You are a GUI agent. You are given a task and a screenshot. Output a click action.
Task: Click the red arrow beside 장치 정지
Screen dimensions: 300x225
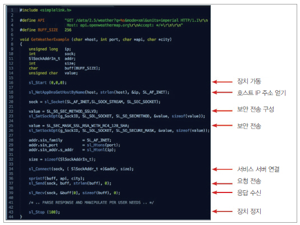(222, 212)
